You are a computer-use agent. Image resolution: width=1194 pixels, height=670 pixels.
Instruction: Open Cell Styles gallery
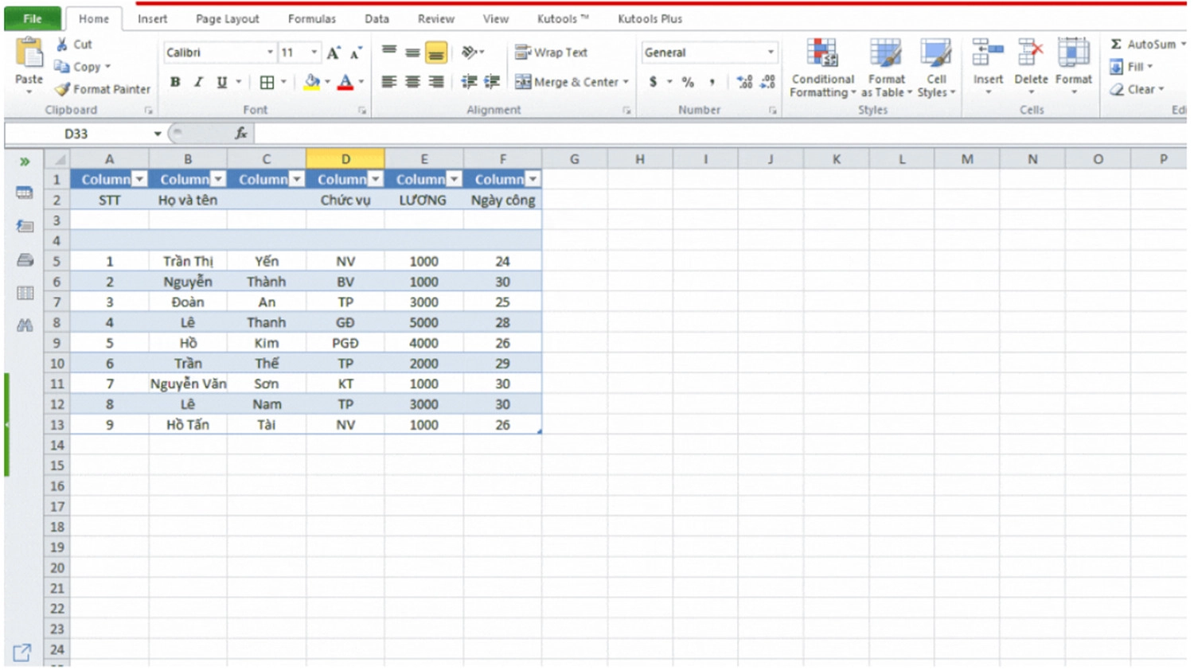(936, 68)
